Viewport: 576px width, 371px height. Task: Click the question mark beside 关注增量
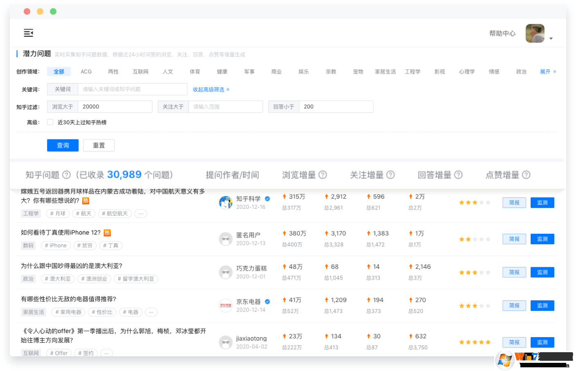click(391, 174)
